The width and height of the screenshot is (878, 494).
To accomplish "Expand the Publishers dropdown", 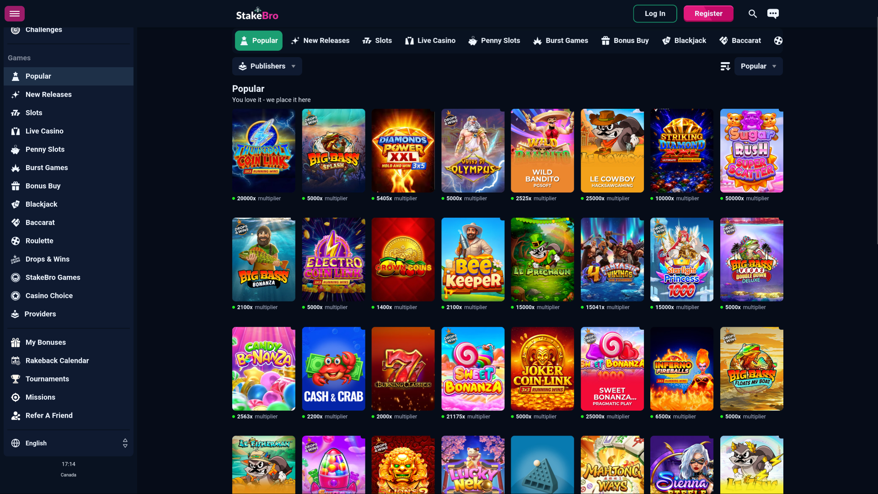I will [267, 66].
